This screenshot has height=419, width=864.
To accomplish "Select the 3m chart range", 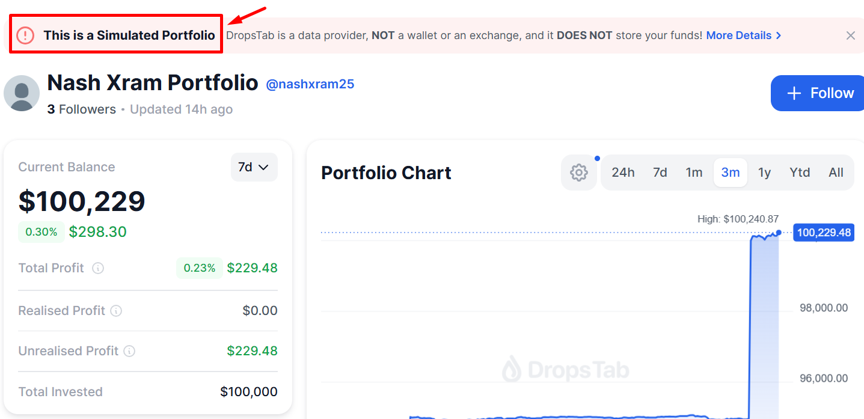I will click(731, 173).
